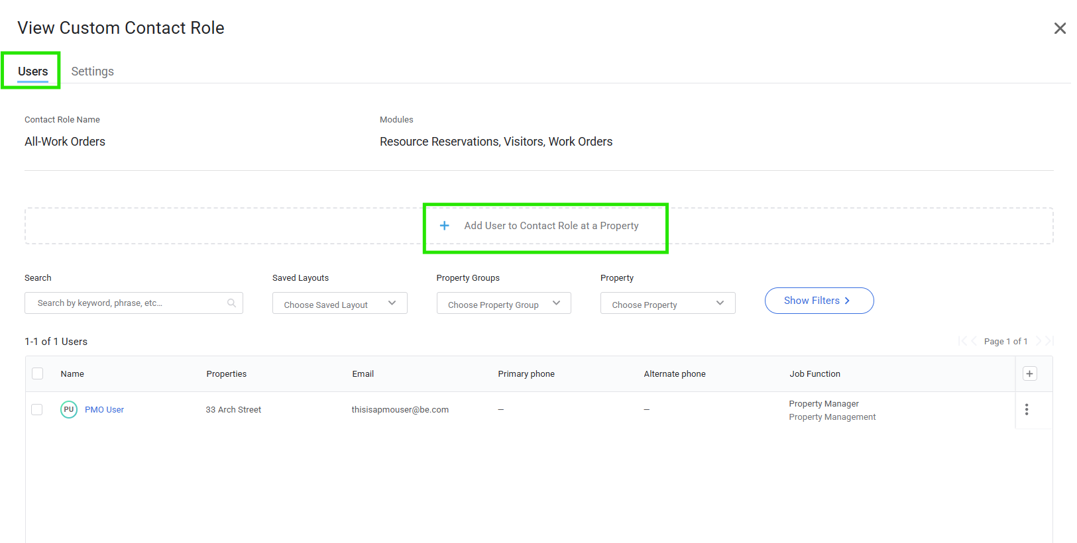Viewport: 1077px width, 543px height.
Task: Click the Email column header
Action: pyautogui.click(x=363, y=374)
